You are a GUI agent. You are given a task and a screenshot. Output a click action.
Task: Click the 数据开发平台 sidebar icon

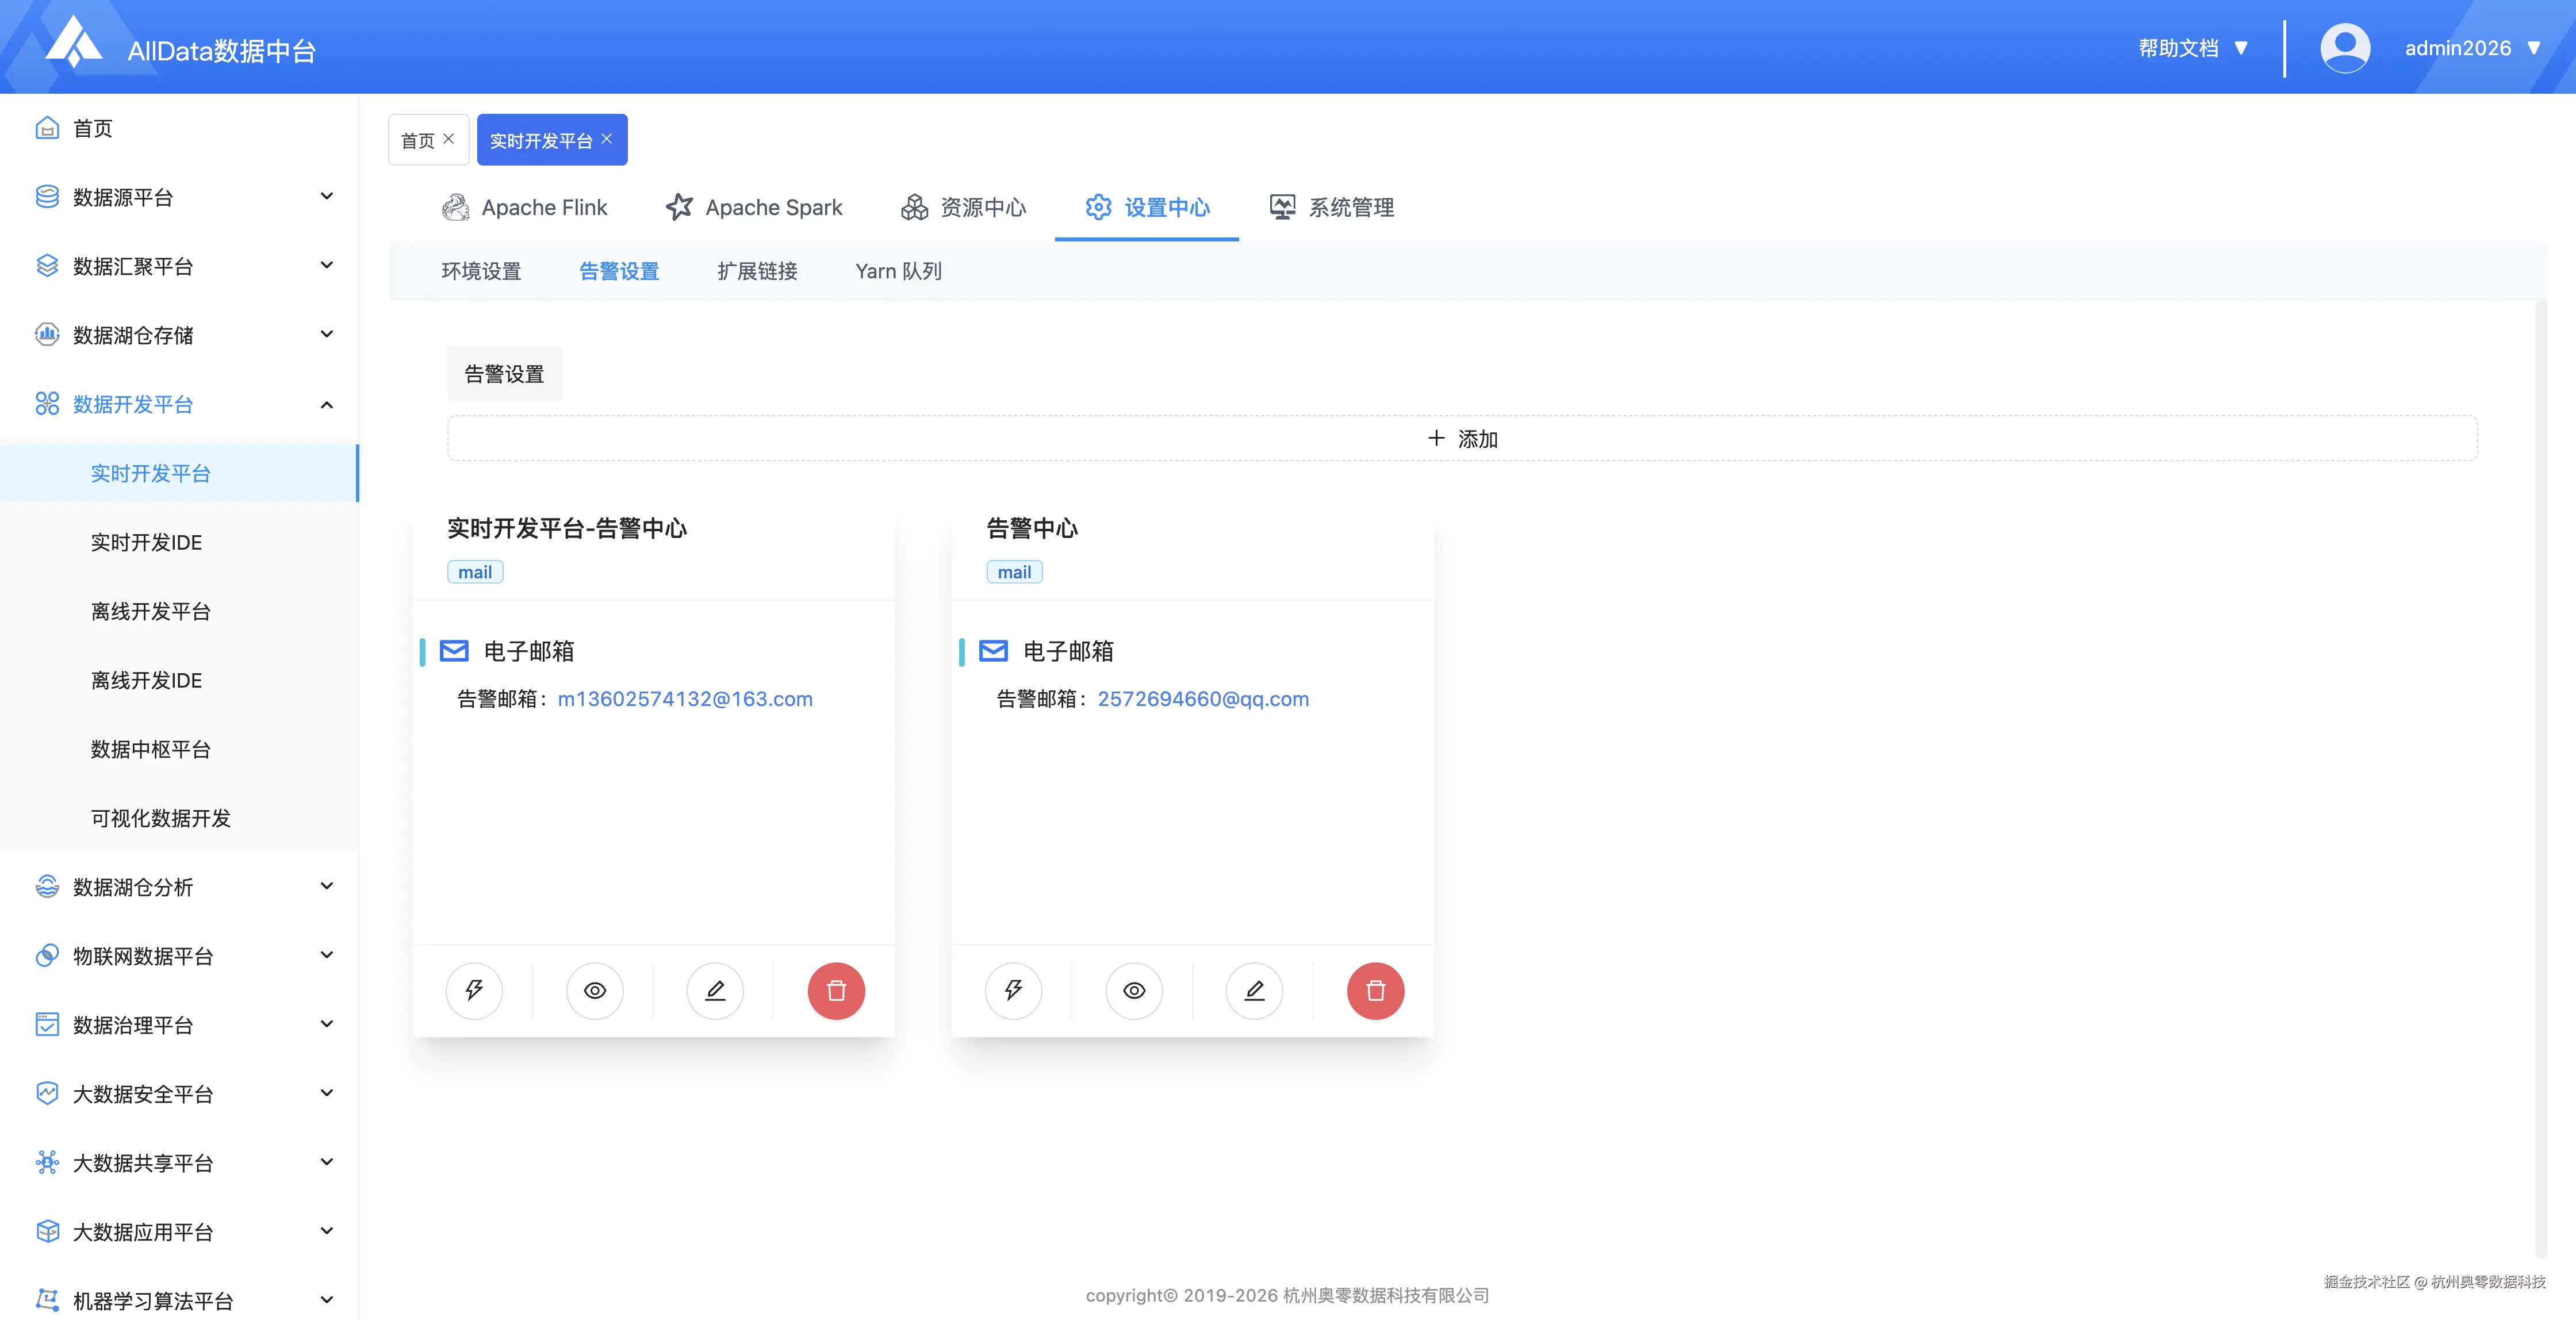pos(47,404)
